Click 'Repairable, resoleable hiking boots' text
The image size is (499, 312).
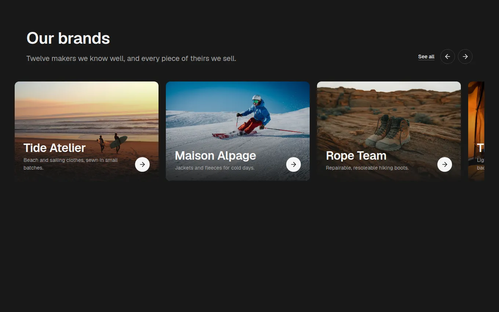[367, 168]
